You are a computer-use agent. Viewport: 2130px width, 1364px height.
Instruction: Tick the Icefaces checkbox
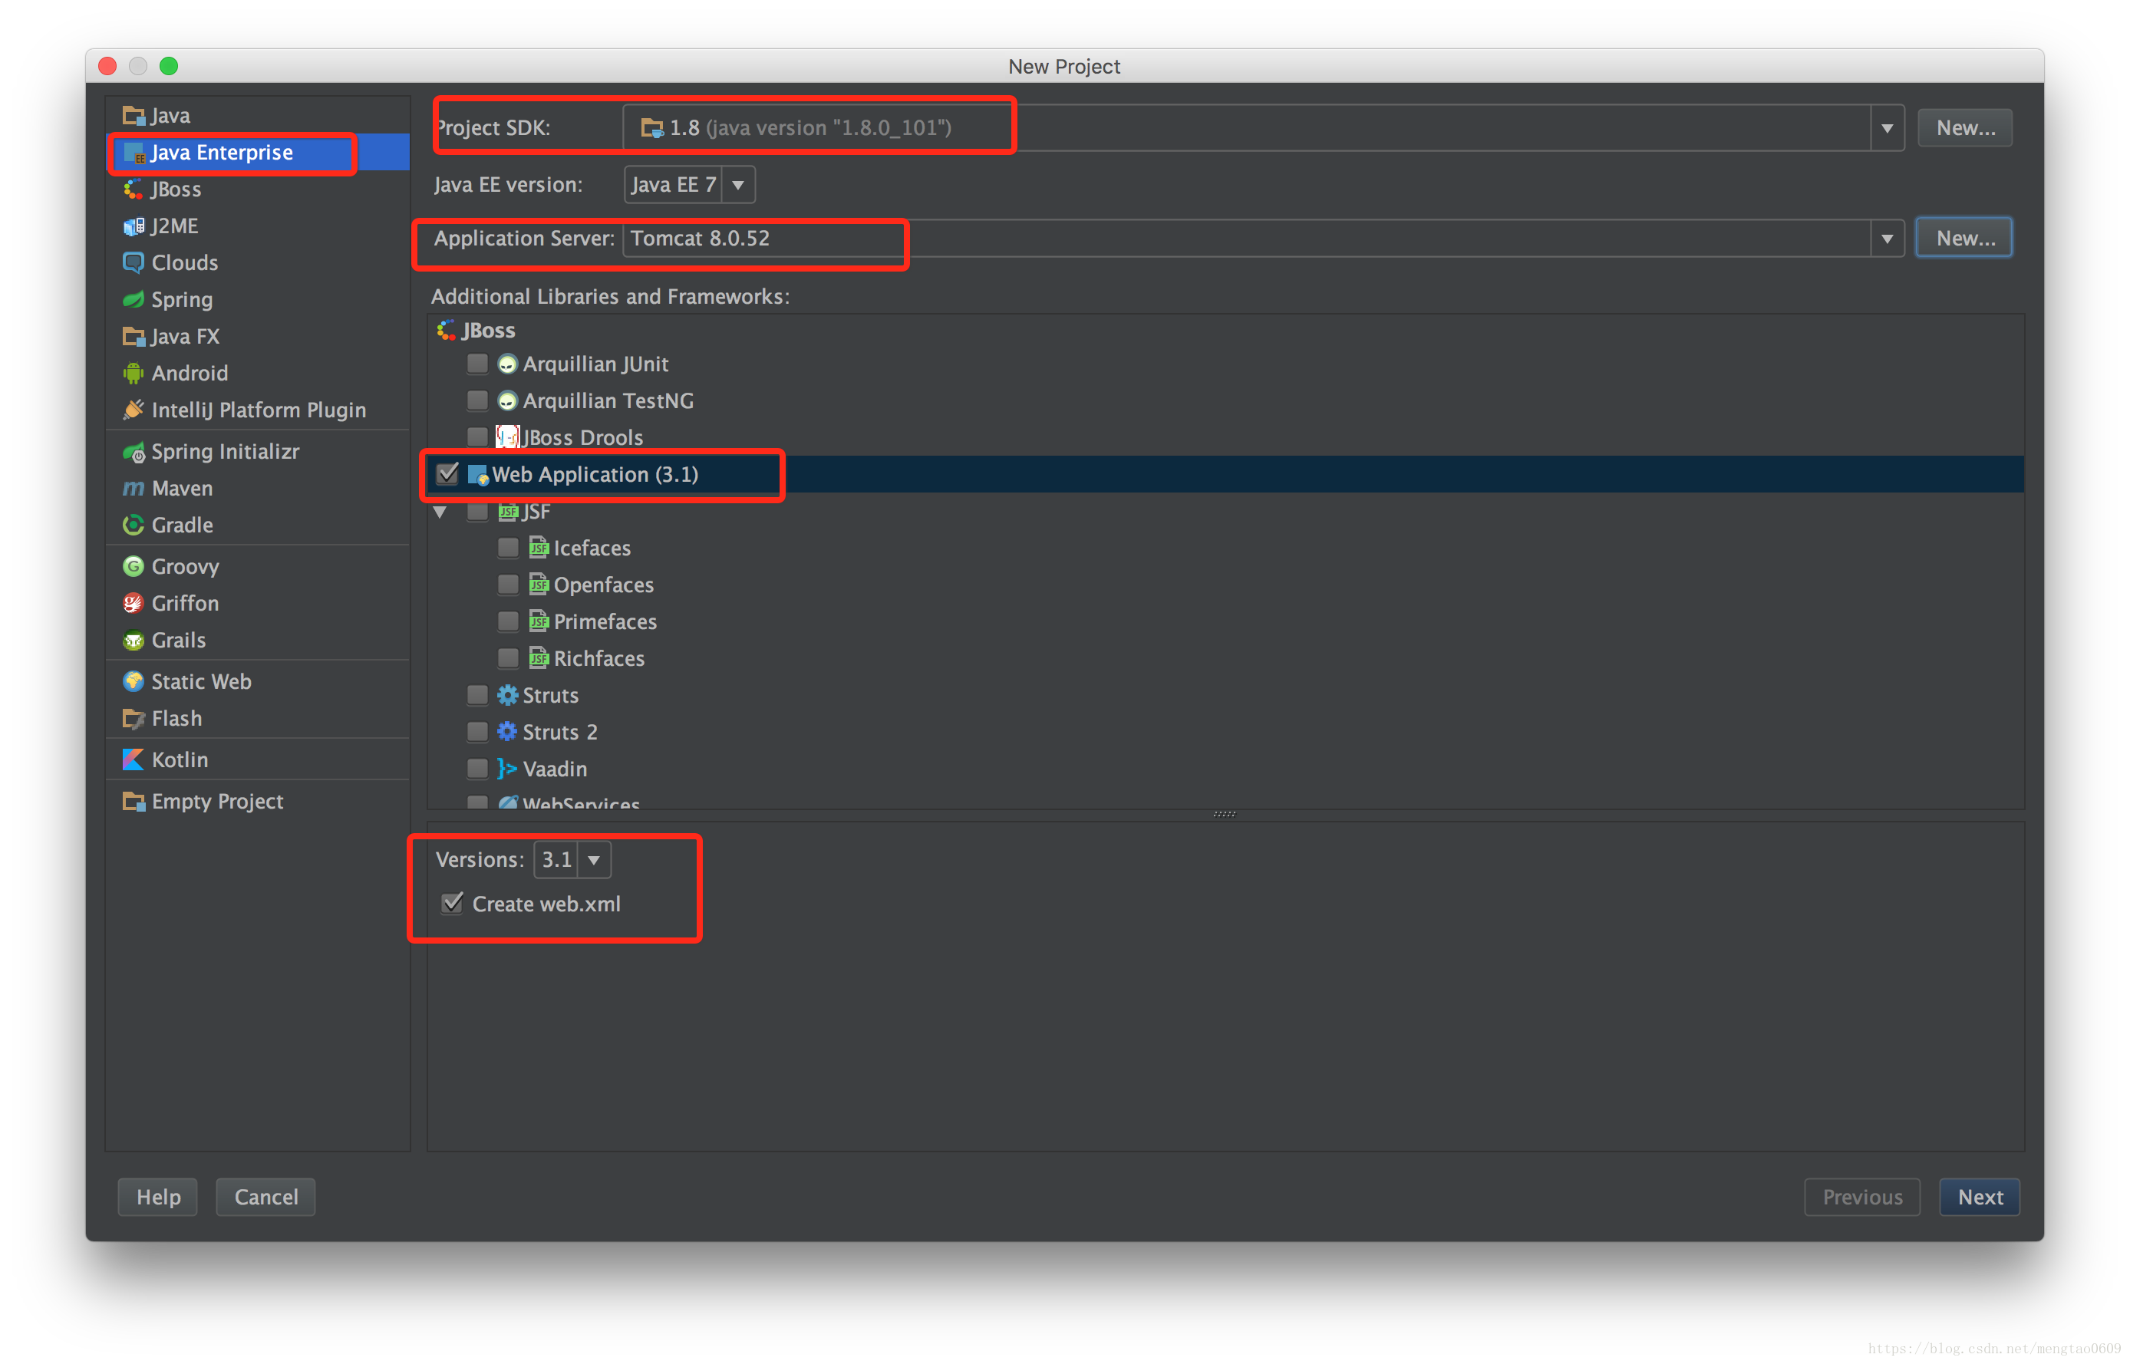click(509, 549)
